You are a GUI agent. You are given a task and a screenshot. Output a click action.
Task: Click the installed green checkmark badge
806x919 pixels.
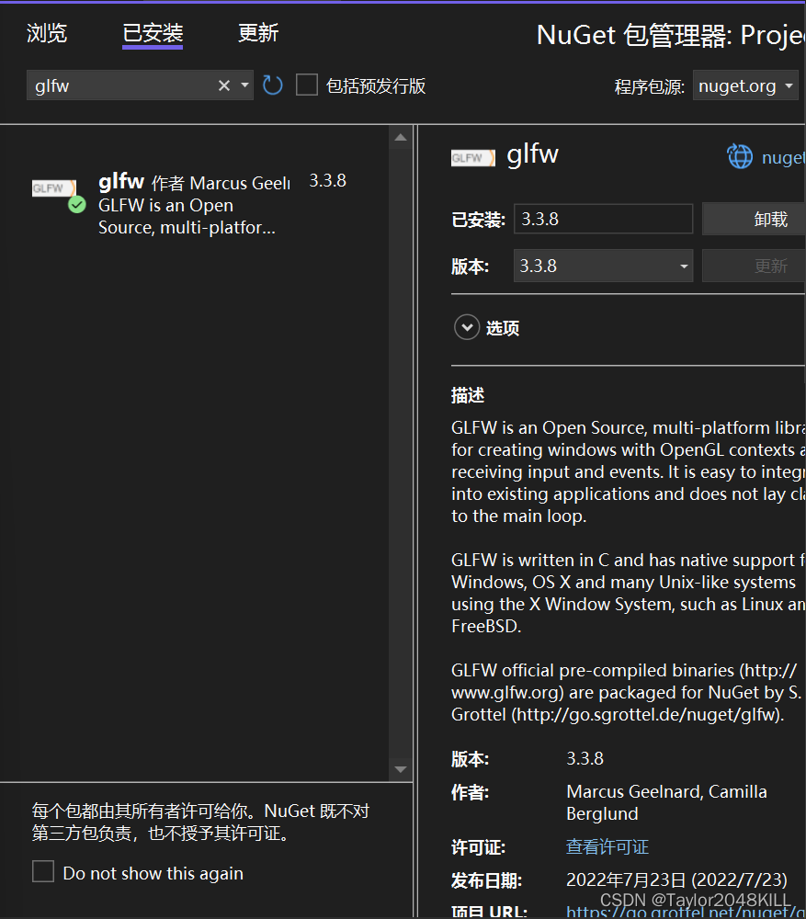tap(77, 205)
